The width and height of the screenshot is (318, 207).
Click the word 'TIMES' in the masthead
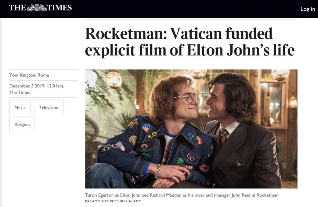59,7
